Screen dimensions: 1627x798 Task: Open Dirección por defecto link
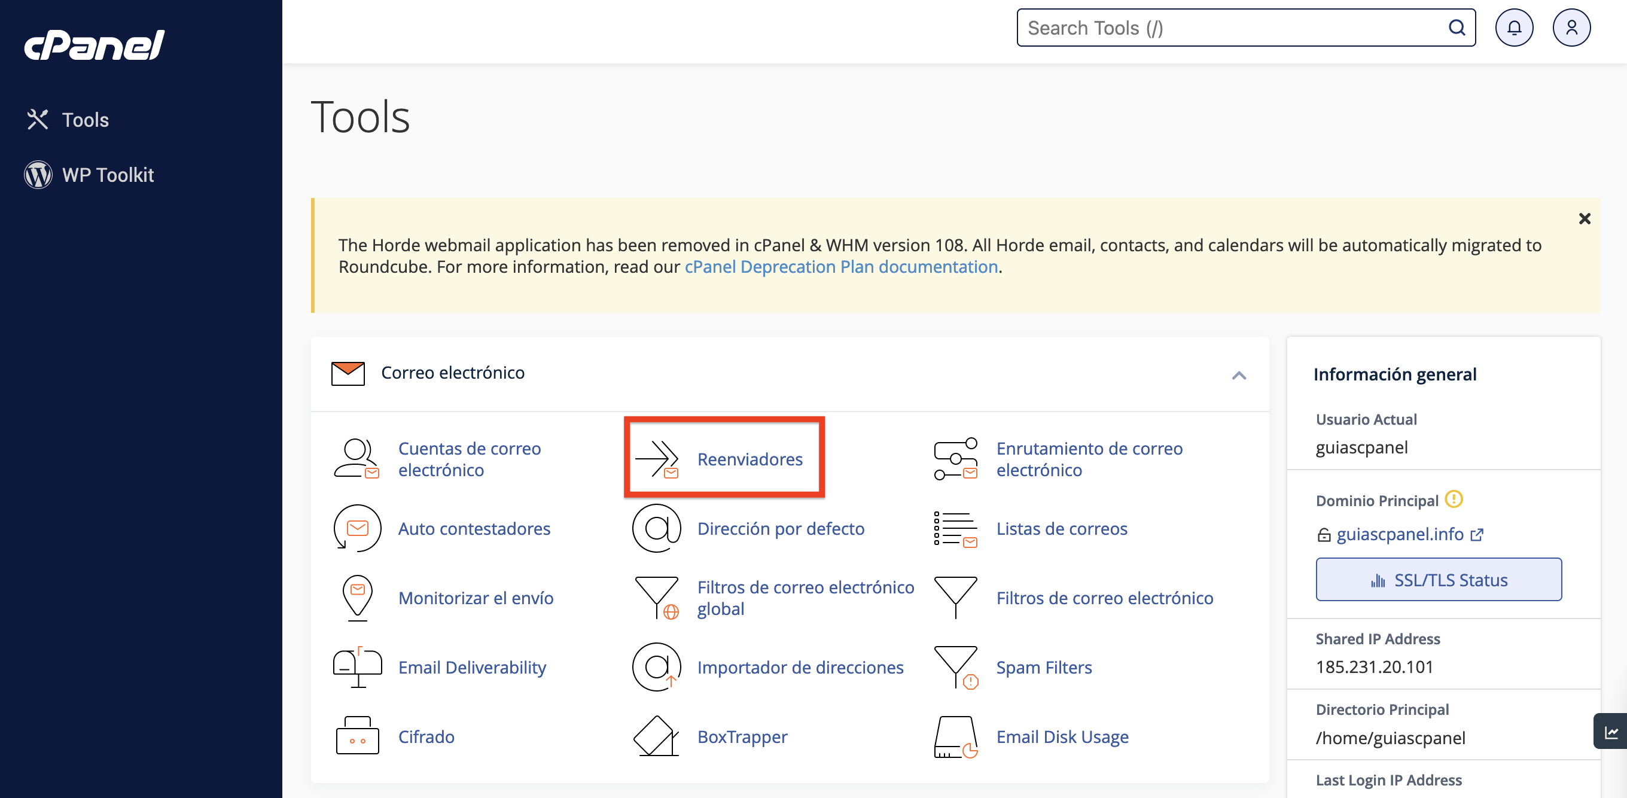(x=781, y=528)
